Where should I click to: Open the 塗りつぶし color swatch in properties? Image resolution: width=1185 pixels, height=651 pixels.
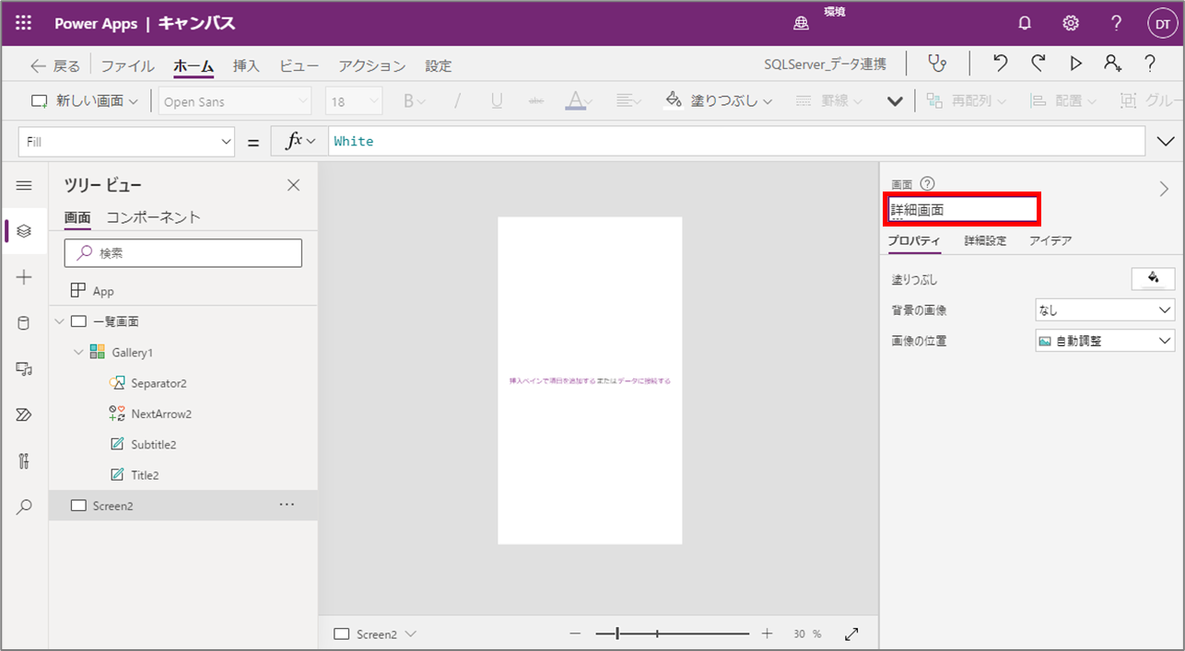[1153, 278]
